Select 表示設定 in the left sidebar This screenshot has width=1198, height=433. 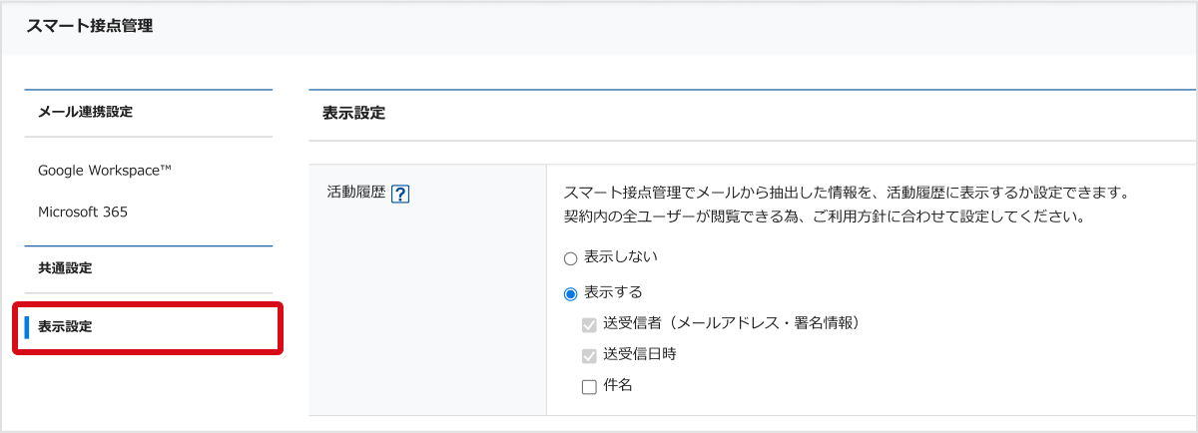click(65, 326)
